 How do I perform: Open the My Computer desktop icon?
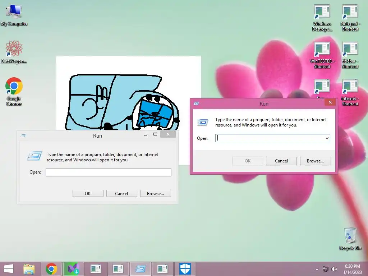pos(14,15)
